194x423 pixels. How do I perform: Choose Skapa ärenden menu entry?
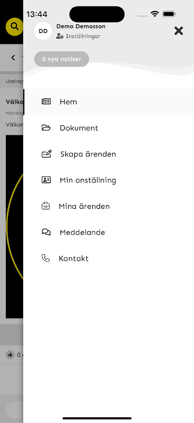(109, 154)
